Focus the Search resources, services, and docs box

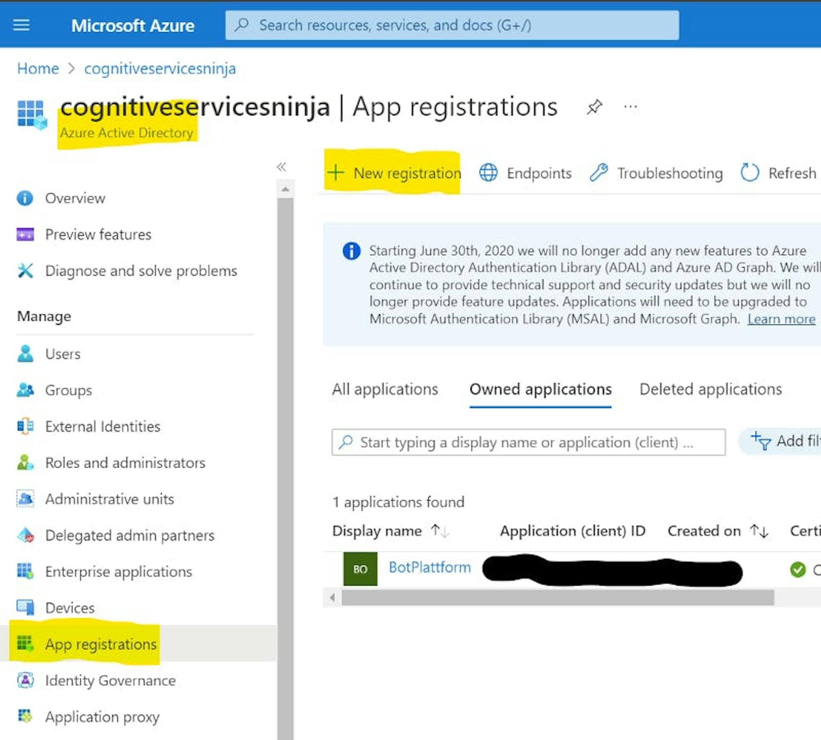(452, 25)
